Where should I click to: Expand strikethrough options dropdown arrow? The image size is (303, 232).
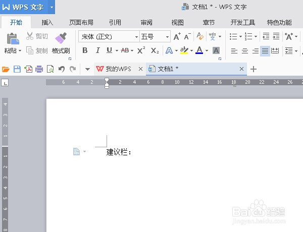(x=132, y=51)
